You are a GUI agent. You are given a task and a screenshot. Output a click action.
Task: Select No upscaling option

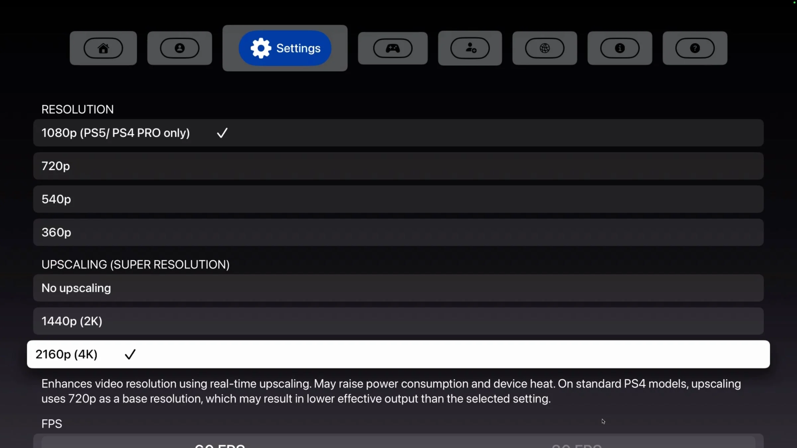pyautogui.click(x=398, y=288)
